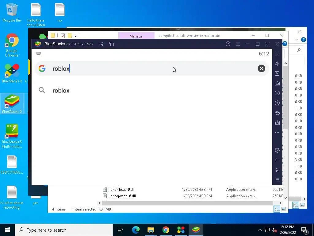
Task: Click the BlueStacks volume speaker icon
Action: (277, 64)
